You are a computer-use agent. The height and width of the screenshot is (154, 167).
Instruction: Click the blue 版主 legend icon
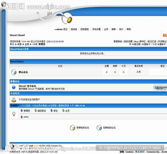point(51,111)
